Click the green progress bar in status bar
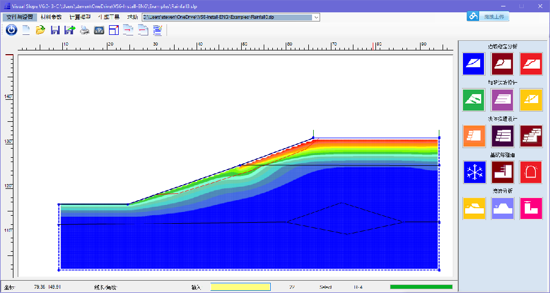The image size is (550, 293). 421,287
